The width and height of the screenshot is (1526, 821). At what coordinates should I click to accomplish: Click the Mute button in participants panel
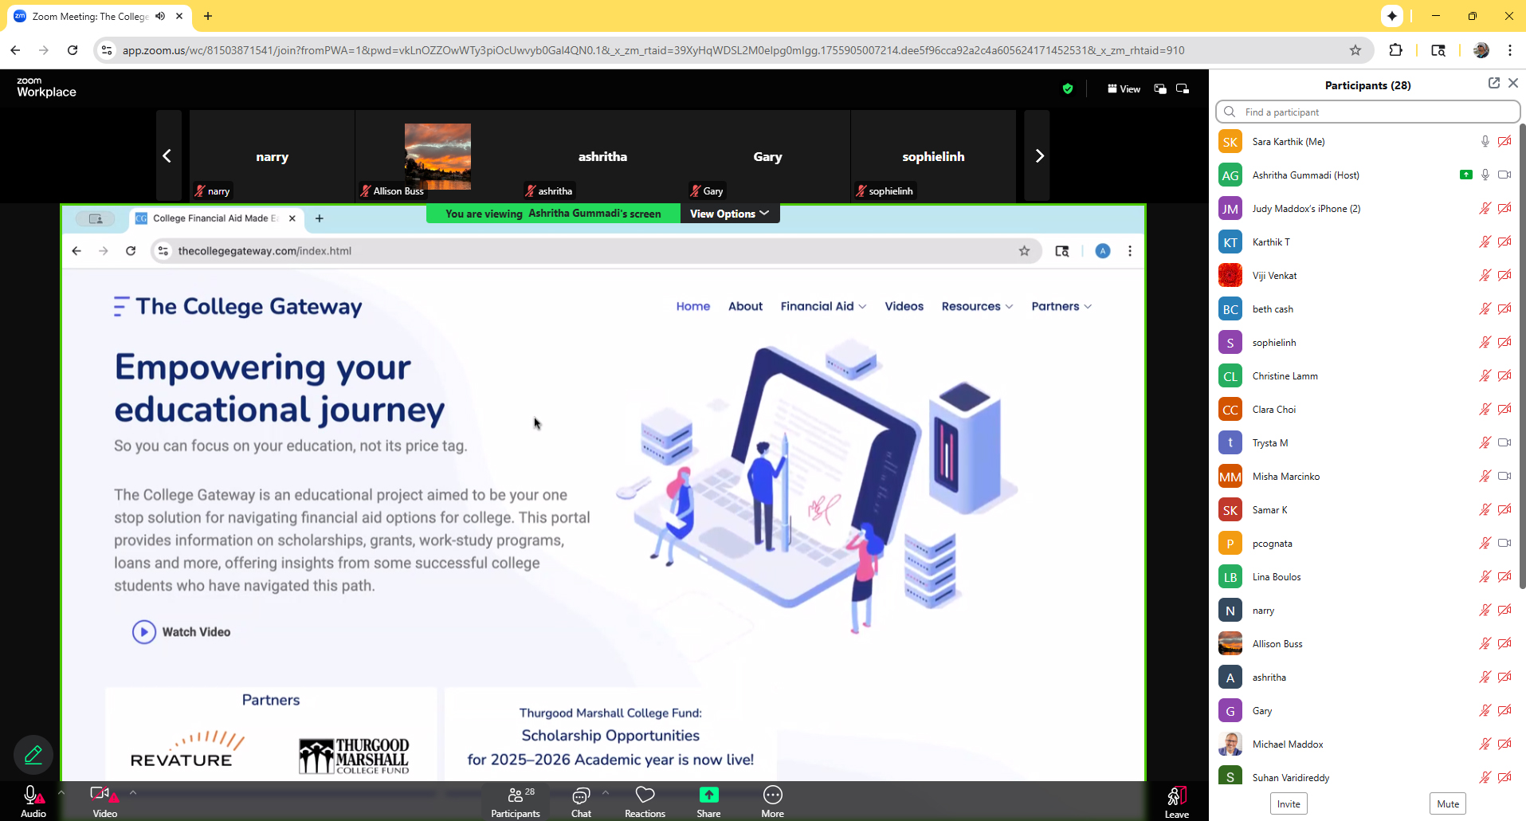point(1448,803)
